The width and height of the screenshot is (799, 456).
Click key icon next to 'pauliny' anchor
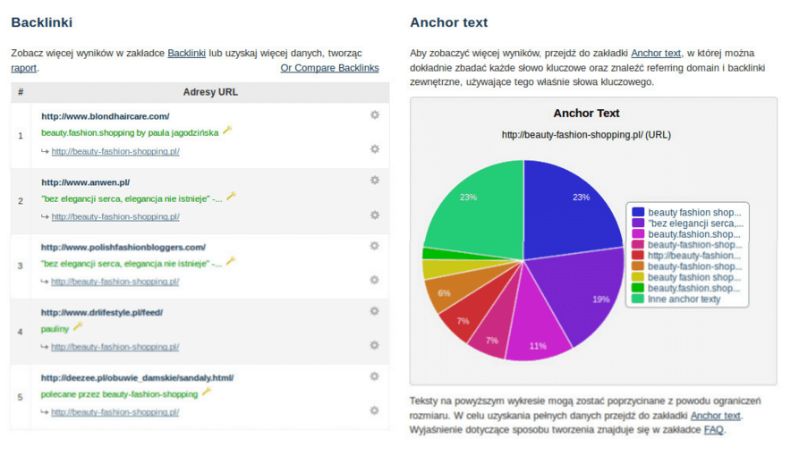(x=78, y=326)
